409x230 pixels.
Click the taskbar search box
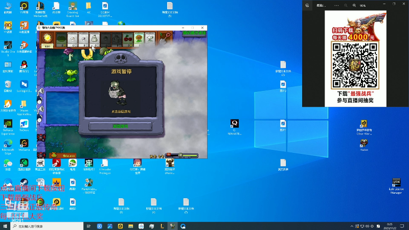(47, 226)
